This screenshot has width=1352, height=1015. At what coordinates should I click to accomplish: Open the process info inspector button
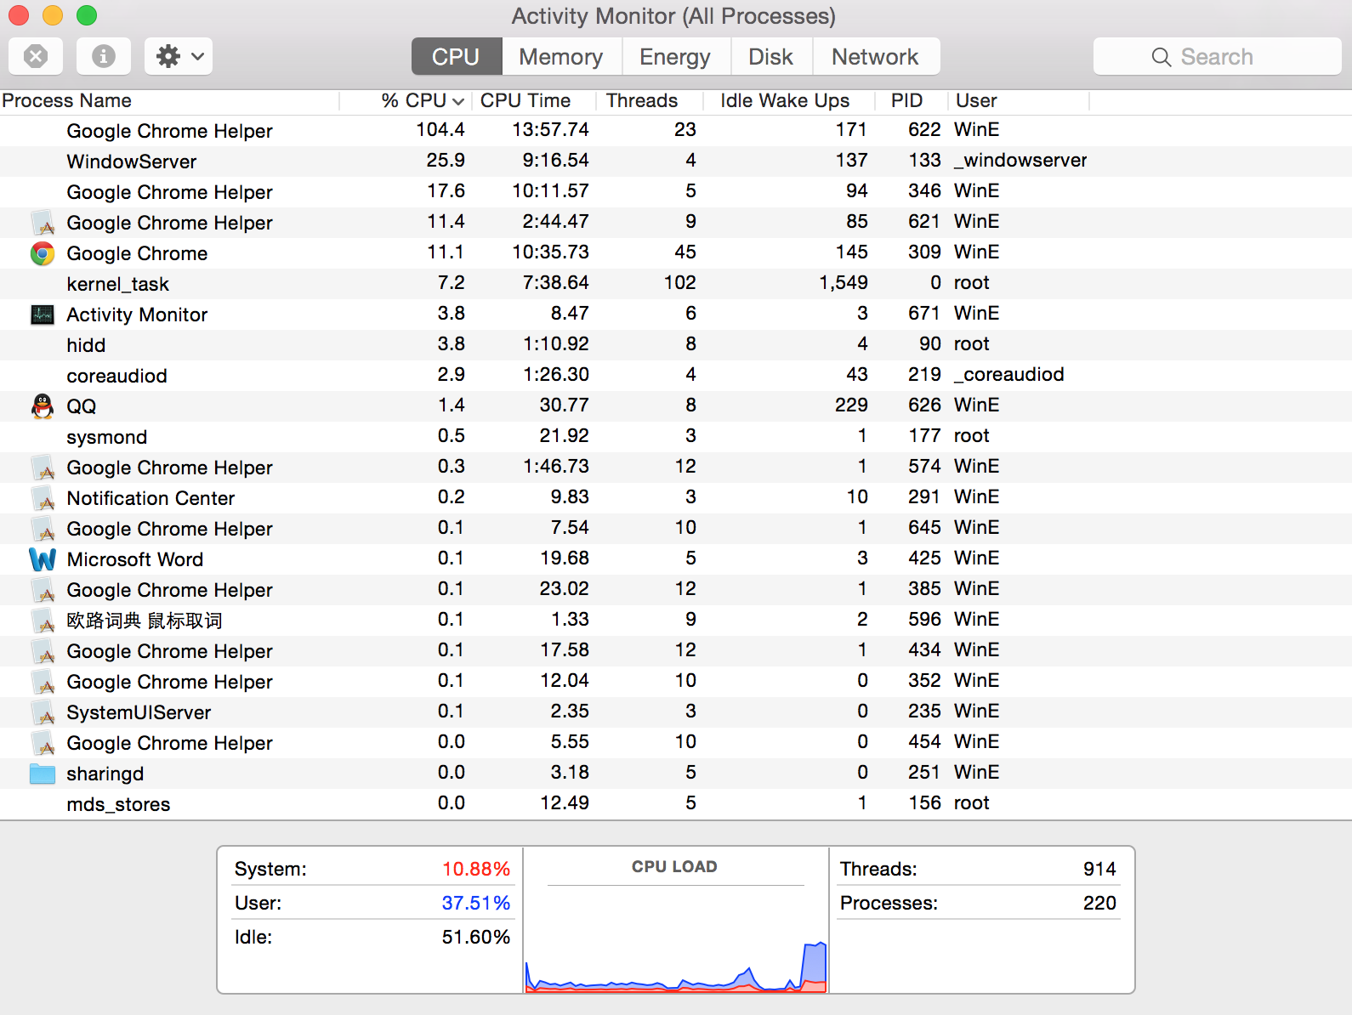(104, 57)
